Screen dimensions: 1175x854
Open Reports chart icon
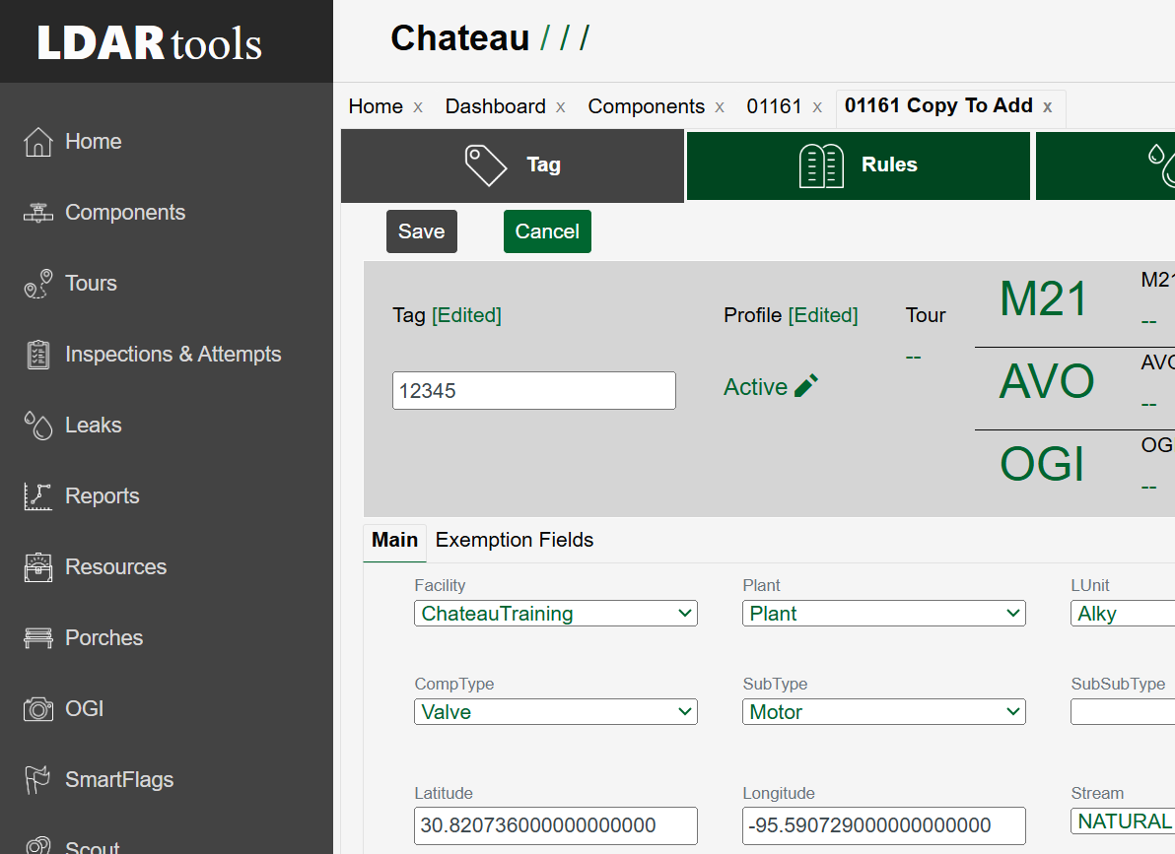38,496
